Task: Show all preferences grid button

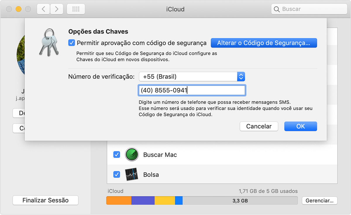Action: [76, 9]
